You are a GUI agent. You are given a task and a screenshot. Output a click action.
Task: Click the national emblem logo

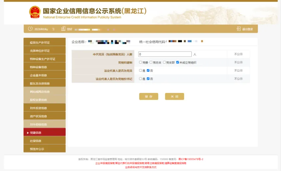coord(35,12)
